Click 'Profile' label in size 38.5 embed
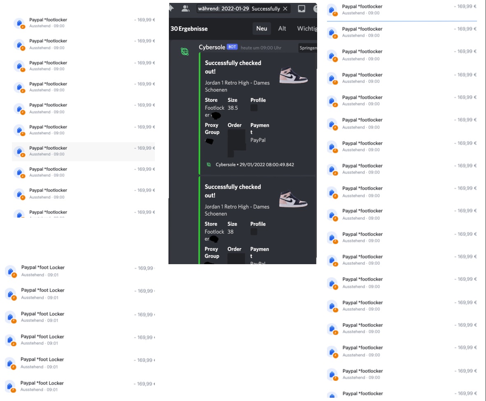This screenshot has width=486, height=401. tap(258, 100)
